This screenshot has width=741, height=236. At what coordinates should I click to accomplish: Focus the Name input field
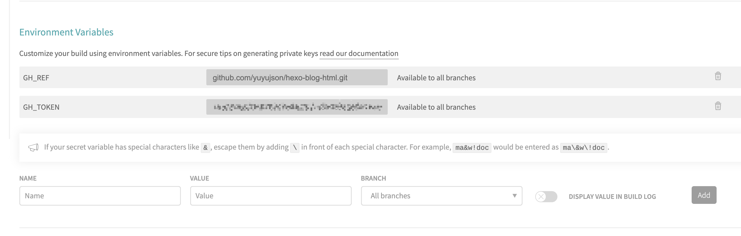click(100, 196)
